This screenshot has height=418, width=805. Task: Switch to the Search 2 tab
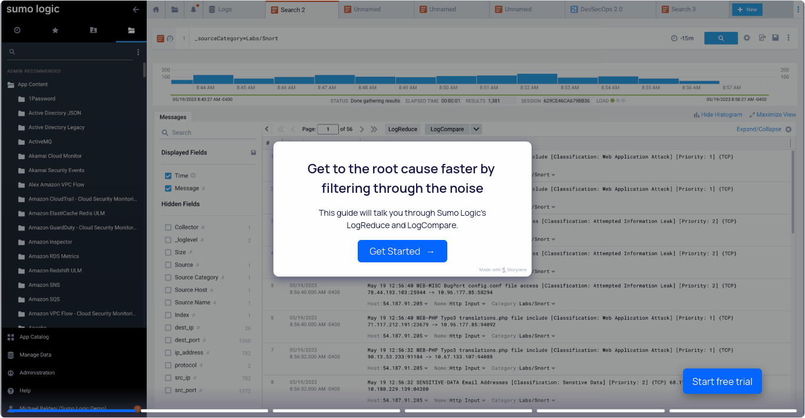point(302,9)
